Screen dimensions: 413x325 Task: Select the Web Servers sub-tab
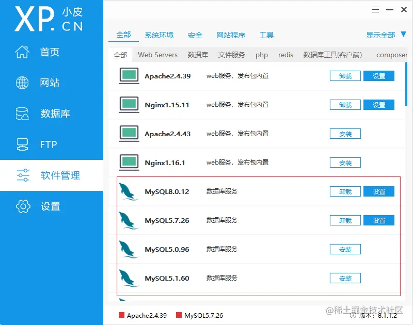[x=157, y=55]
